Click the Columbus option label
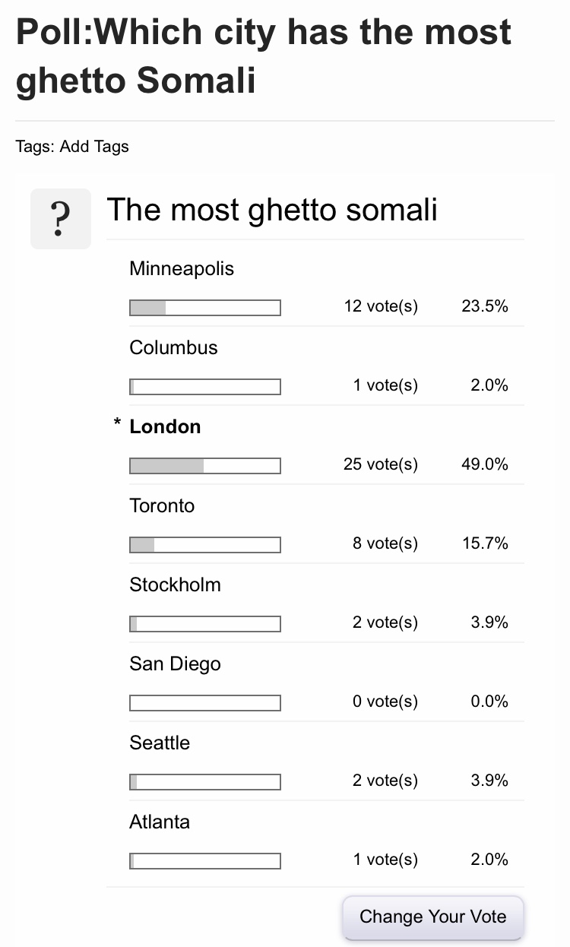The height and width of the screenshot is (947, 570). click(x=173, y=347)
